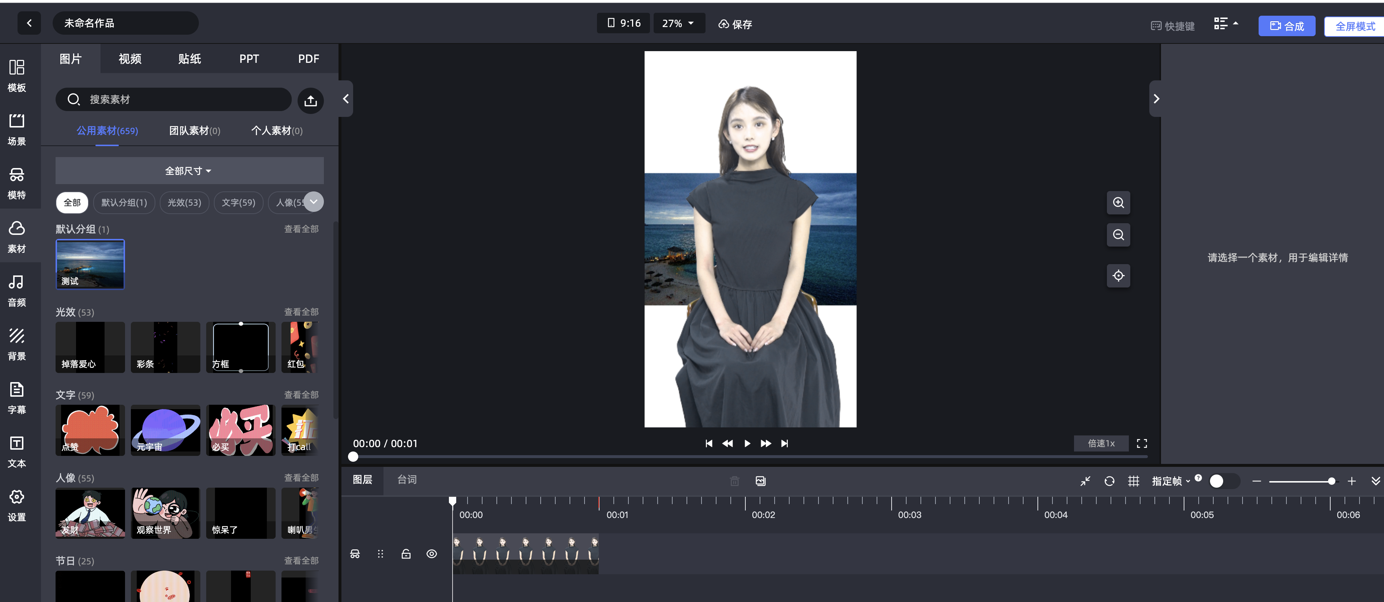Open the 全部尺寸 size dropdown
The image size is (1384, 602).
point(189,171)
